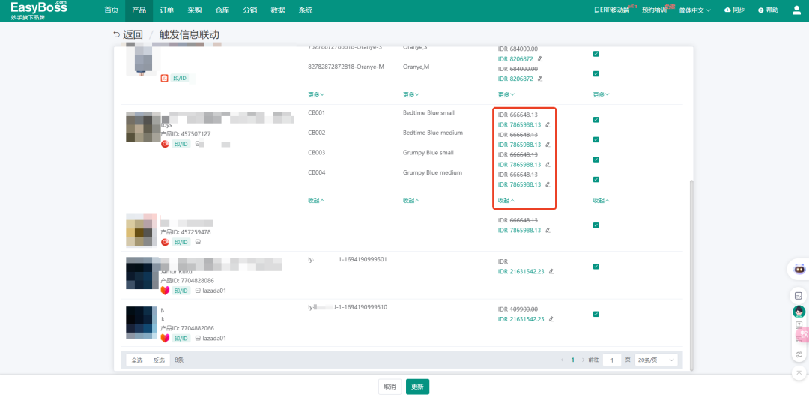Click the green 更新 button

coord(417,387)
